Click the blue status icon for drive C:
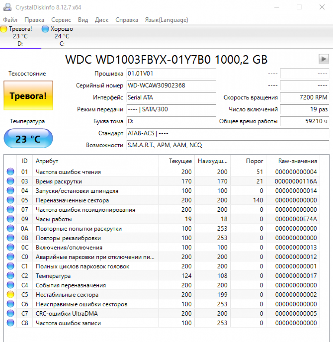This screenshot has width=333, height=342. [45, 29]
